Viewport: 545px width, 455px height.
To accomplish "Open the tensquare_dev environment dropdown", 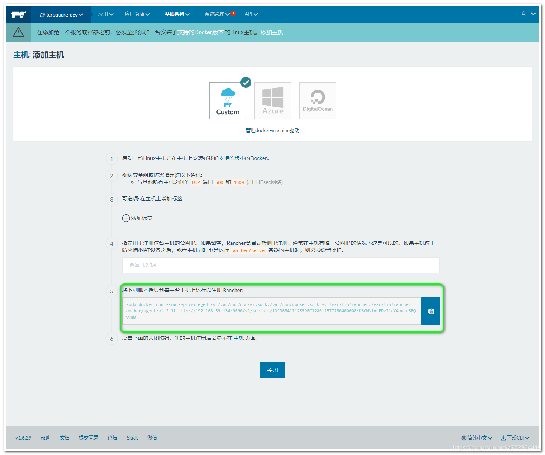I will [62, 15].
